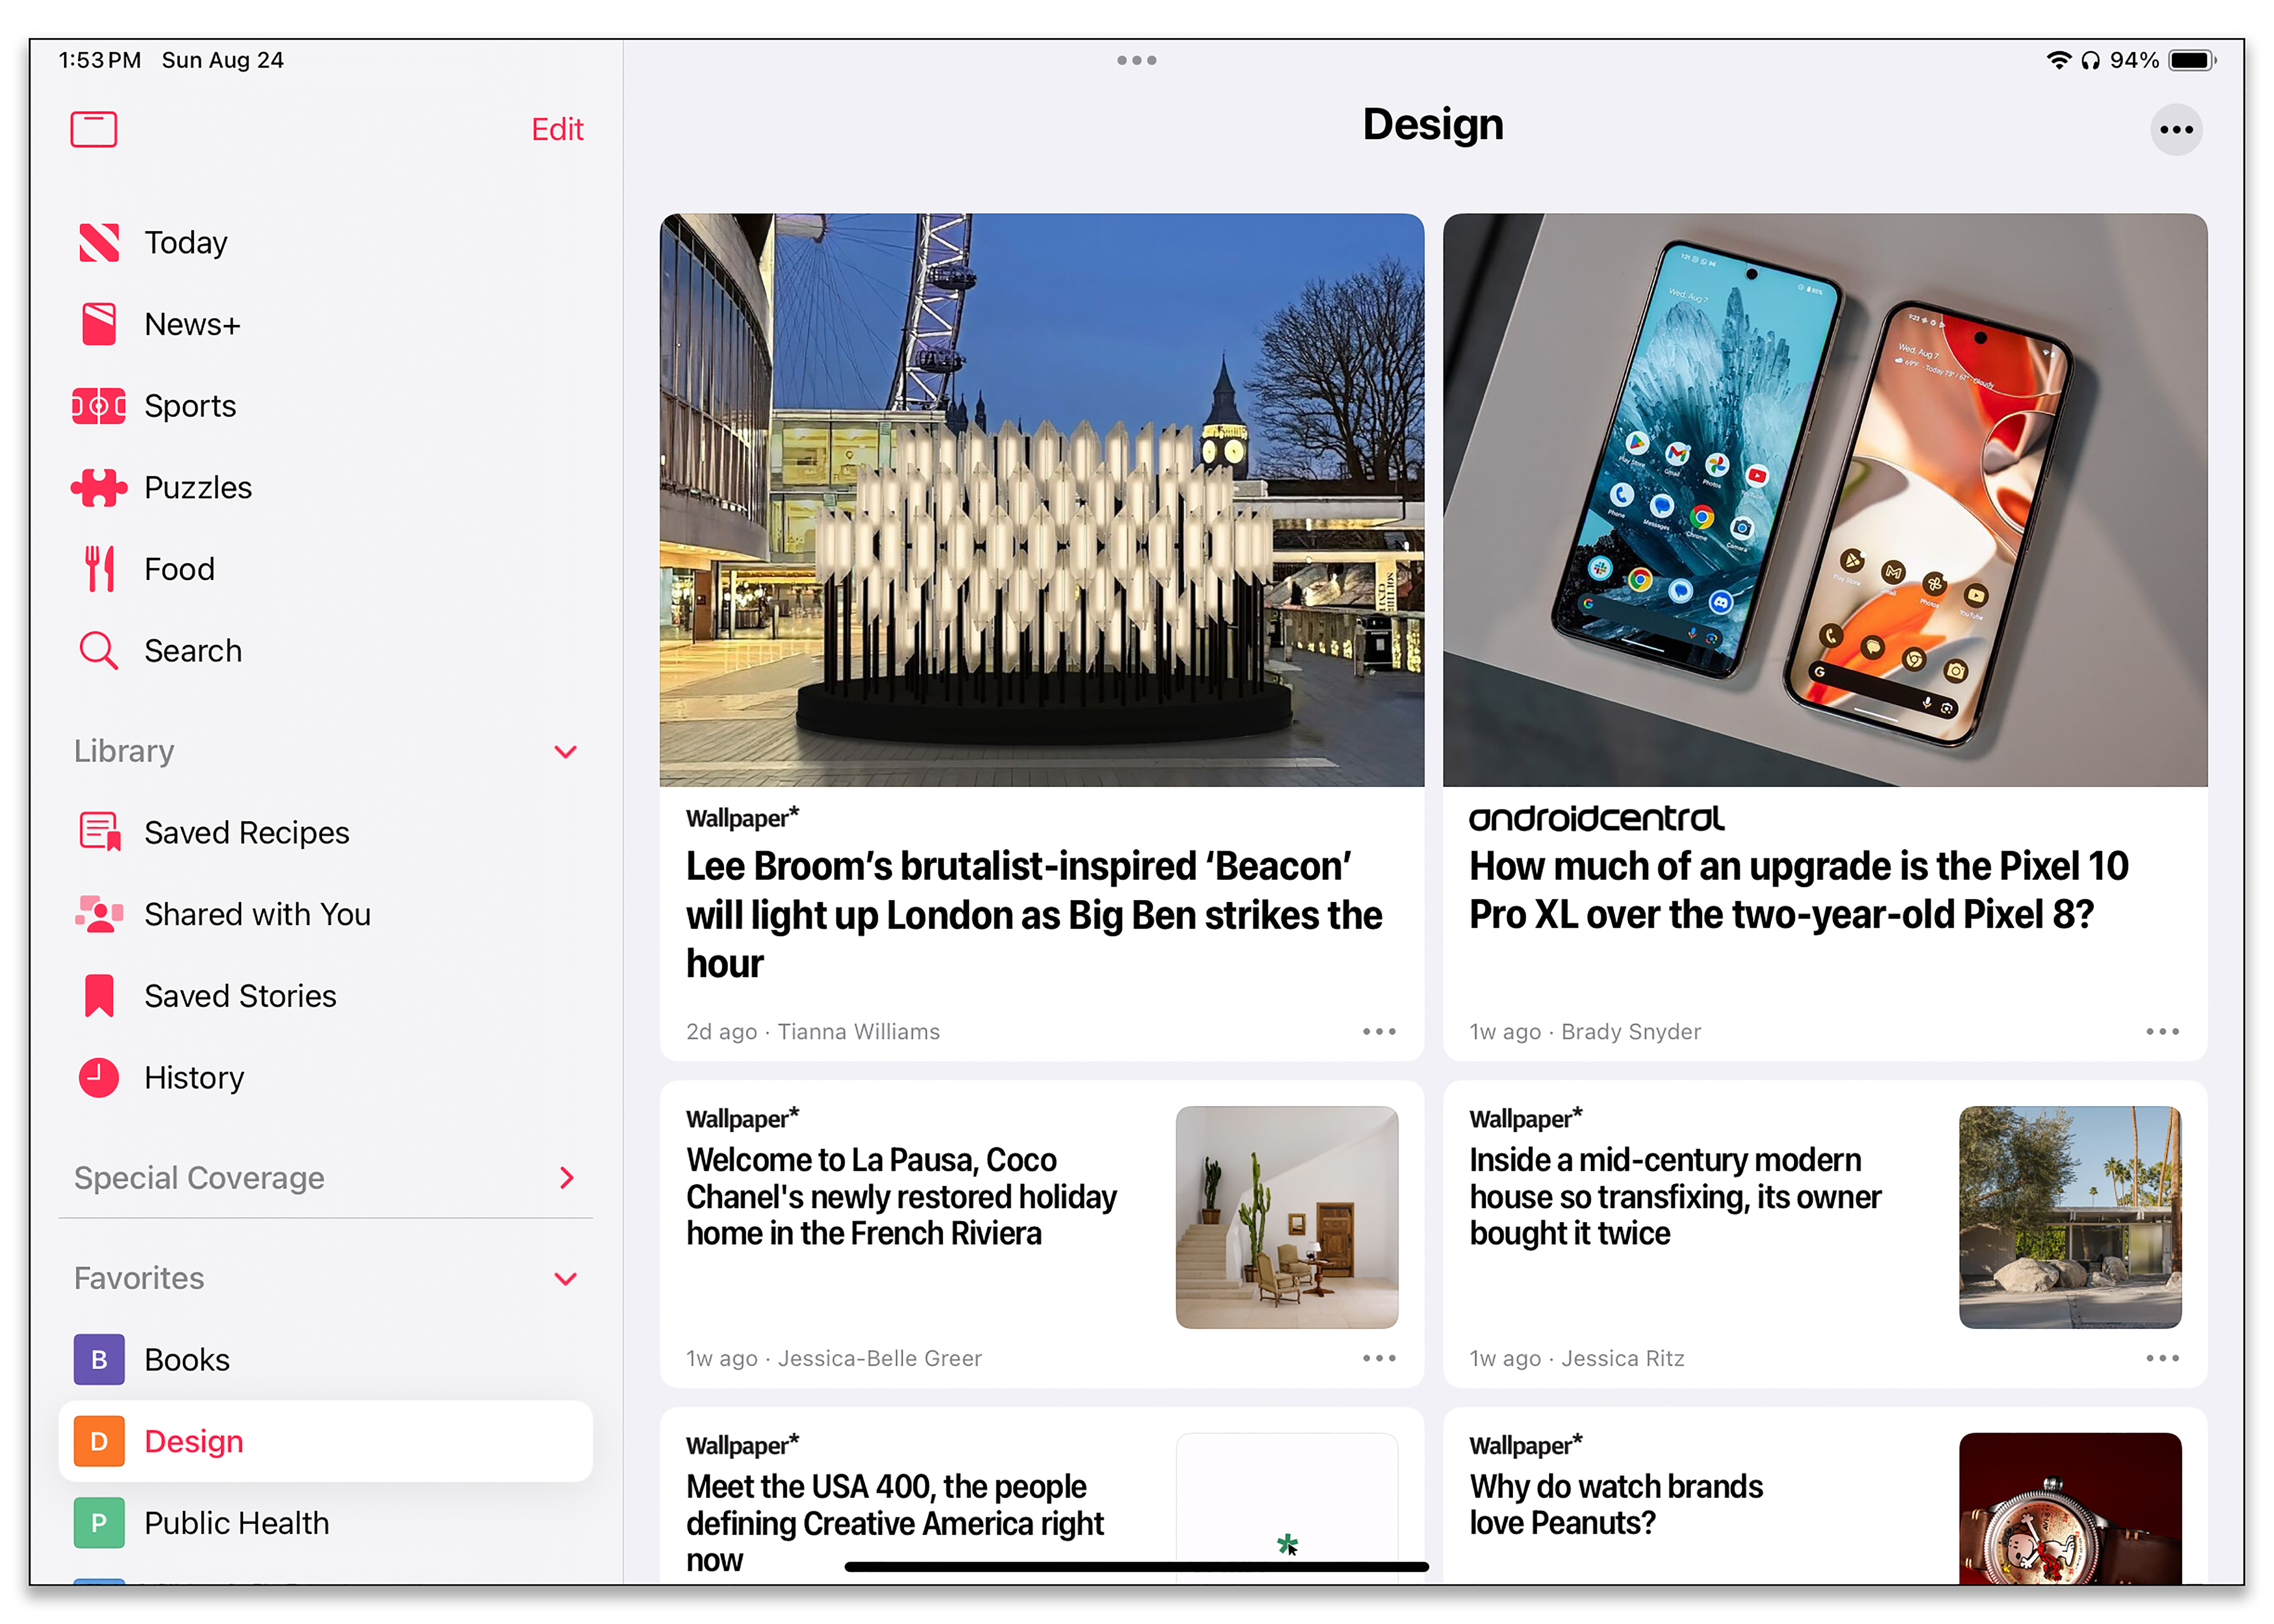
Task: Open the Food fork and knife icon
Action: pyautogui.click(x=99, y=569)
